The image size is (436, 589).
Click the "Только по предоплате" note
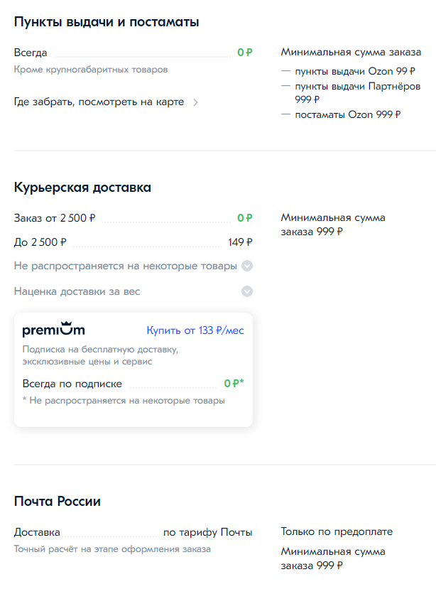(x=337, y=531)
